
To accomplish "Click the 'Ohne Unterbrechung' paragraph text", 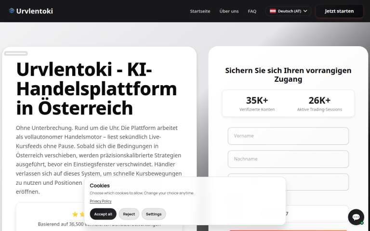I will pyautogui.click(x=99, y=160).
